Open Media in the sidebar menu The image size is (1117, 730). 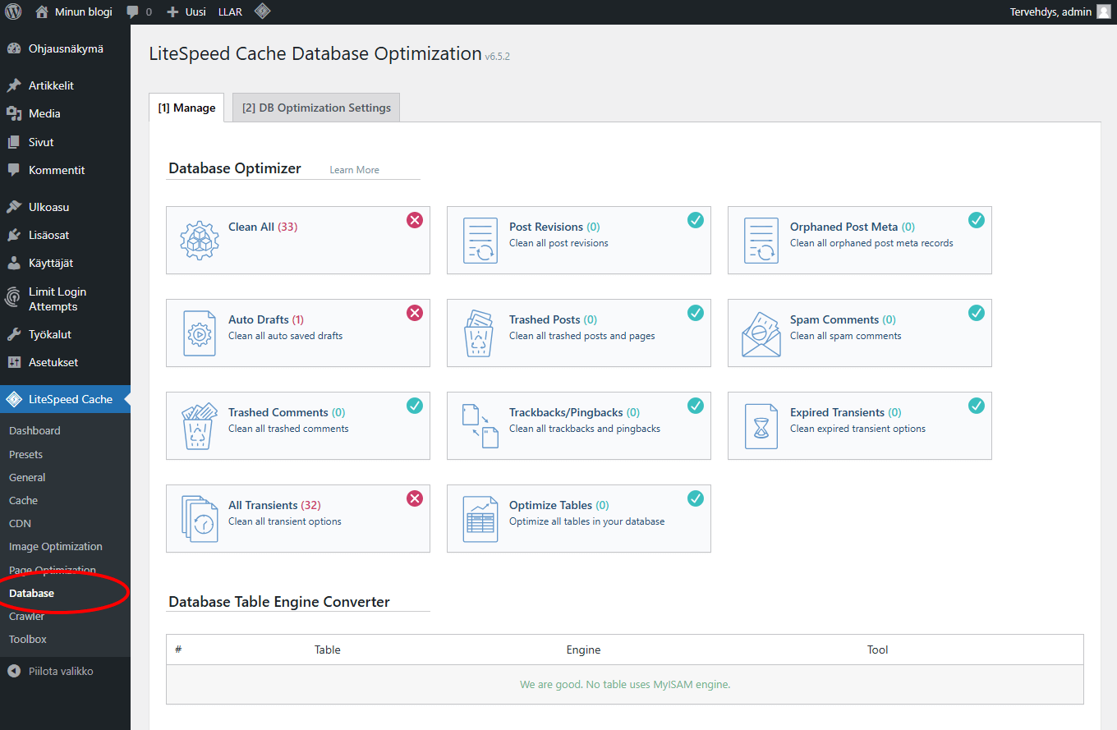point(65,113)
